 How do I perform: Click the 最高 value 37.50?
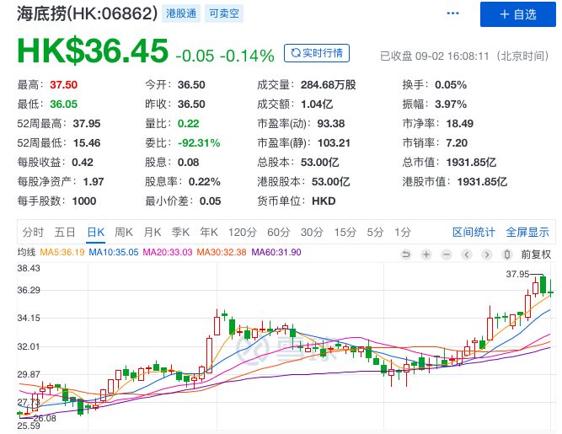point(63,85)
